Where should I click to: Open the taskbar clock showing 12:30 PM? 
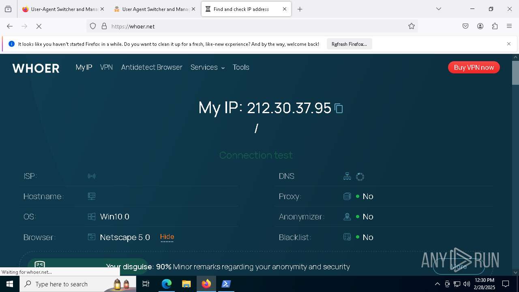click(x=485, y=284)
